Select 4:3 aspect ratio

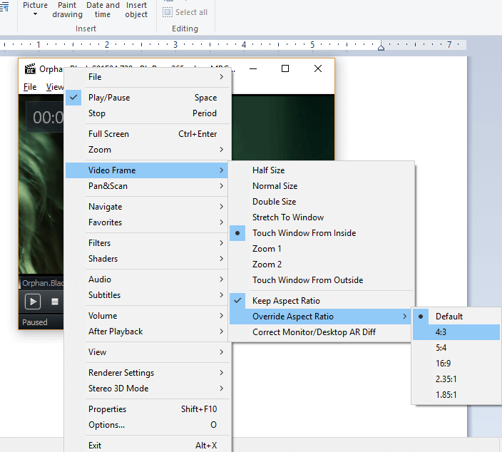[456, 332]
